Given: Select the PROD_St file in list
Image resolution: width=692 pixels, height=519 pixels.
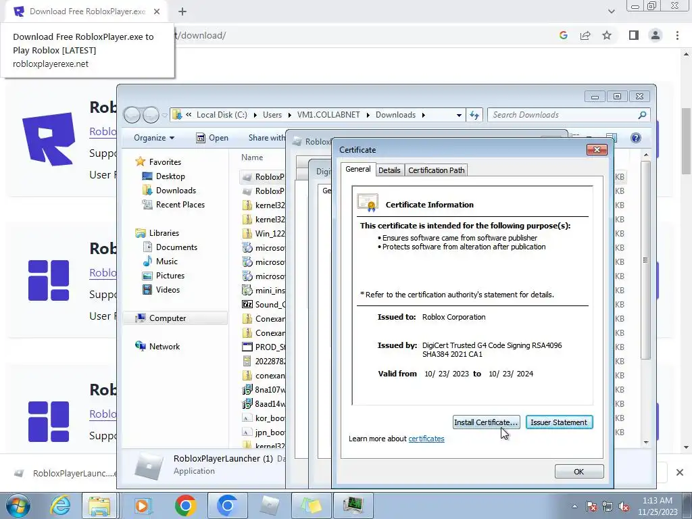Looking at the screenshot, I should (x=264, y=347).
